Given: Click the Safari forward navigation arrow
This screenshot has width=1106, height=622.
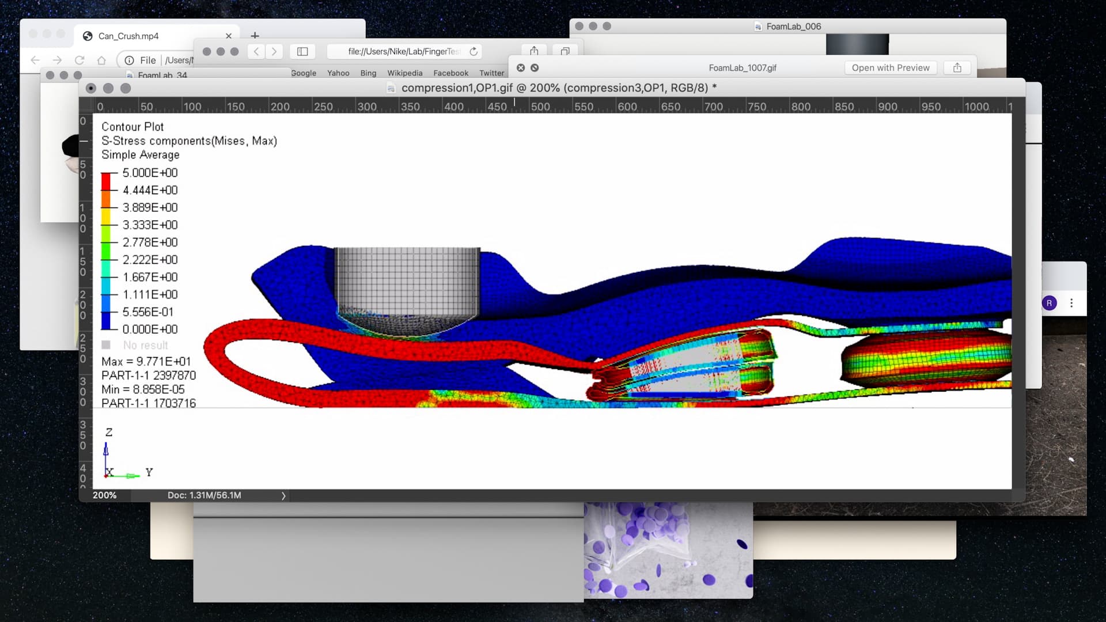Looking at the screenshot, I should pos(274,51).
